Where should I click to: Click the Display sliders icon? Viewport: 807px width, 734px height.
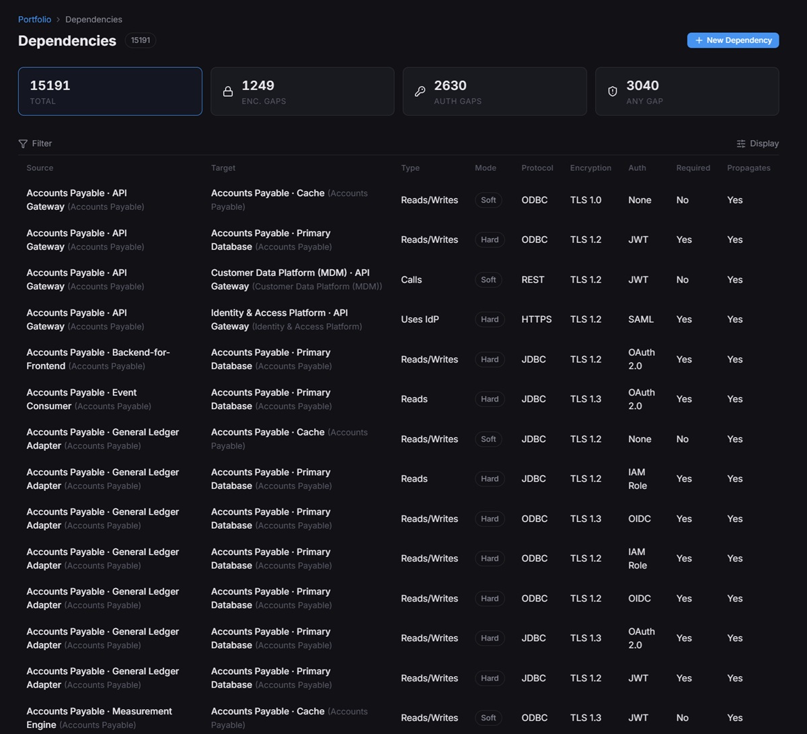(741, 144)
